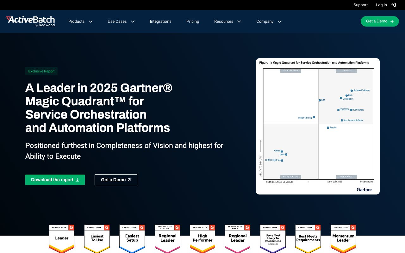Click the IBM label in the quadrant
Screen dimensions: 405x253
click(x=323, y=100)
